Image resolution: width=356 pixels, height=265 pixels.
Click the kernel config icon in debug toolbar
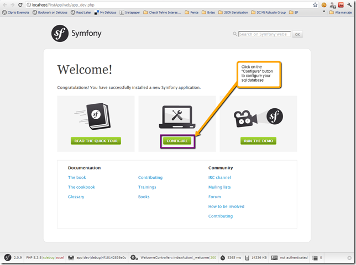coord(71,258)
